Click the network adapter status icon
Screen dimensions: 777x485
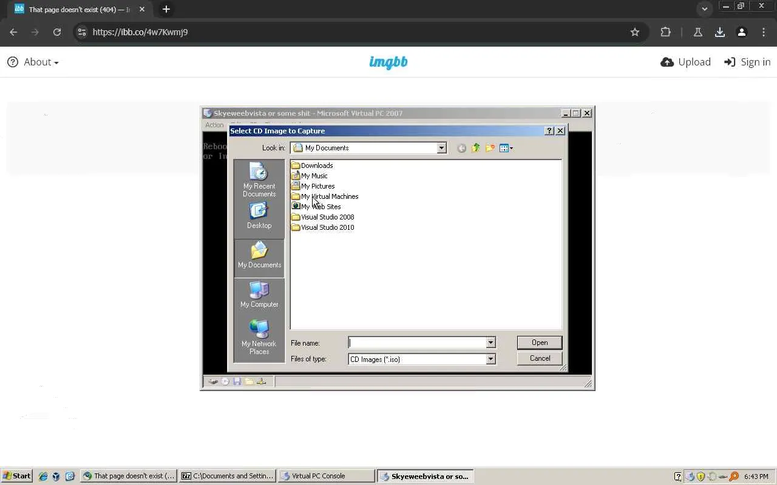click(261, 381)
